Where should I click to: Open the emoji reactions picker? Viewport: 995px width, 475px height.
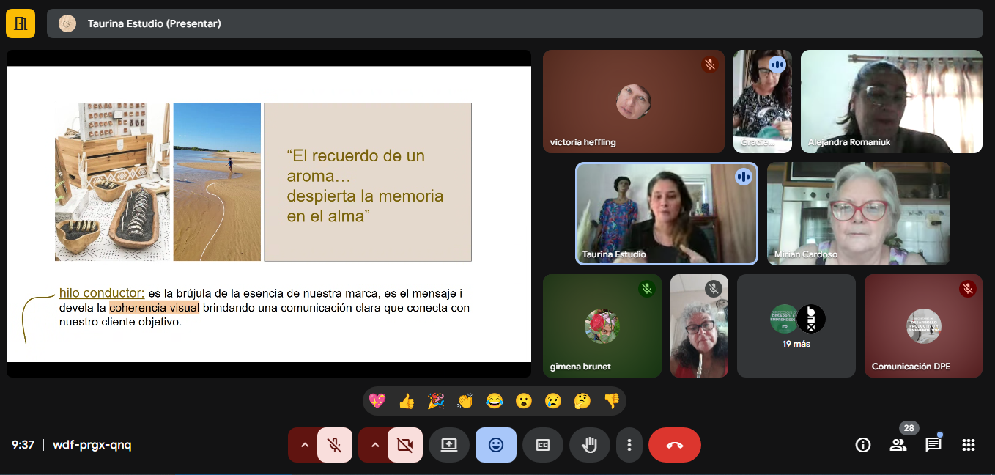click(x=495, y=444)
